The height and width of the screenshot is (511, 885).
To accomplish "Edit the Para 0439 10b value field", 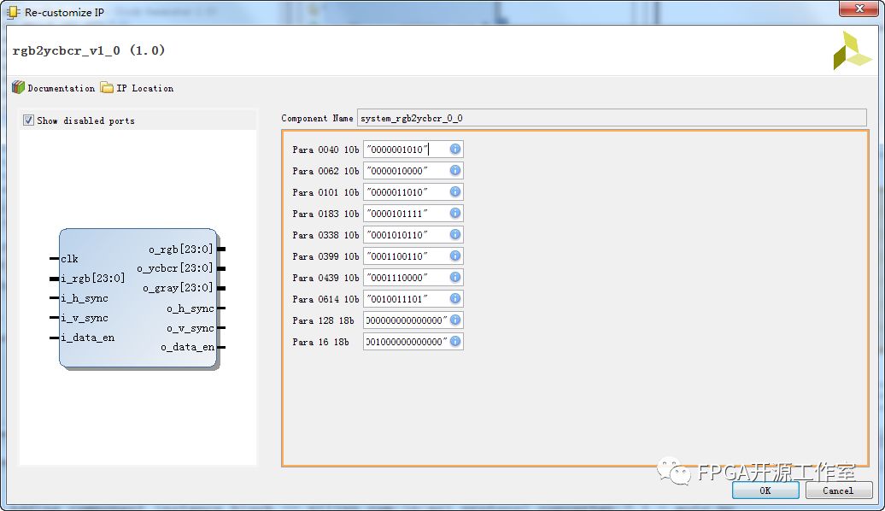I will 405,278.
